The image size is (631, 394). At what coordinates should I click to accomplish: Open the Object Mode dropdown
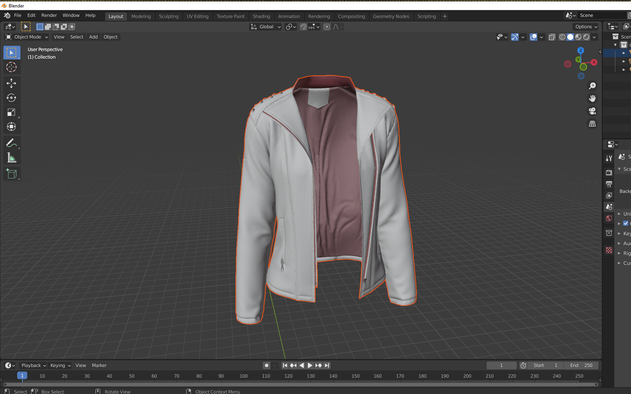pyautogui.click(x=26, y=37)
